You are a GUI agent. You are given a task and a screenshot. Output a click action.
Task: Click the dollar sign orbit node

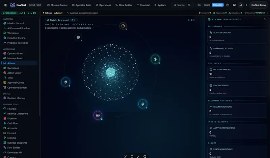(155, 59)
